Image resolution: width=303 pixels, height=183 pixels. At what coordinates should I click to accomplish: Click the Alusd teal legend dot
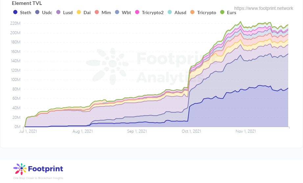tap(170, 13)
